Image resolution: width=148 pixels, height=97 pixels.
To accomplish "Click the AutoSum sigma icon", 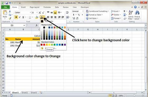I will pos(124,11).
